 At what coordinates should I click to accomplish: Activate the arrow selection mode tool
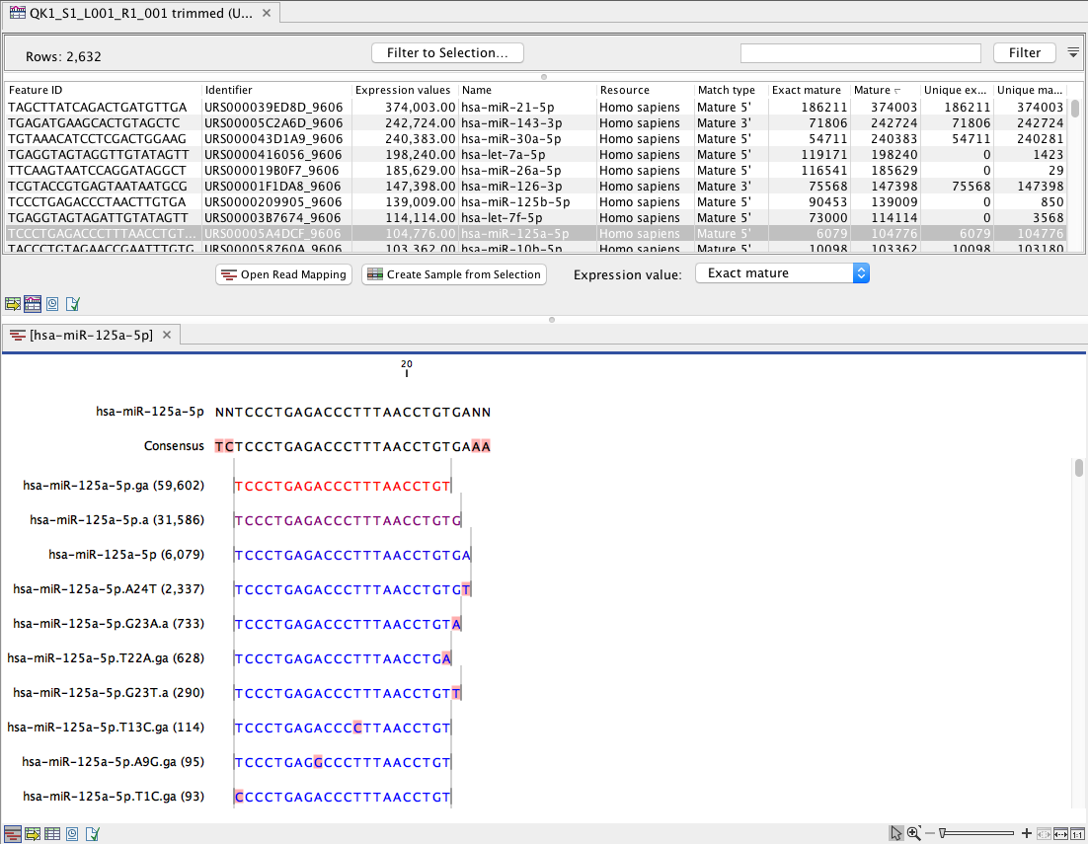(896, 833)
